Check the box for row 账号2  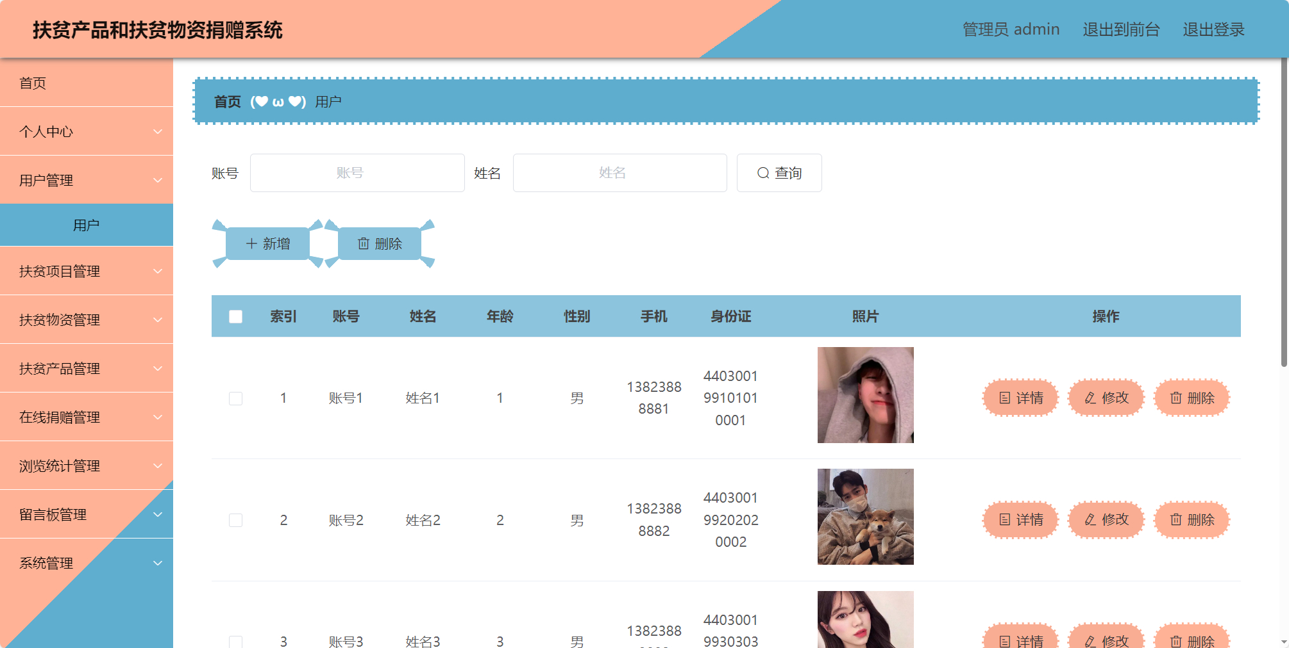pos(236,520)
